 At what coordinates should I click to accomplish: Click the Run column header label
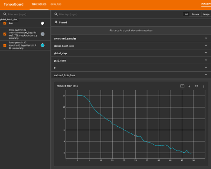[11, 23]
